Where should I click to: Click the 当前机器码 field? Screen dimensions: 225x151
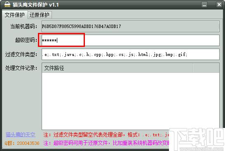(x=131, y=26)
